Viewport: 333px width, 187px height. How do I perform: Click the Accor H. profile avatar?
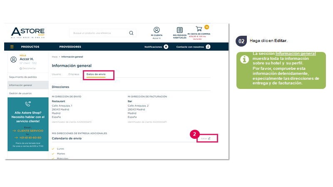(x=13, y=59)
